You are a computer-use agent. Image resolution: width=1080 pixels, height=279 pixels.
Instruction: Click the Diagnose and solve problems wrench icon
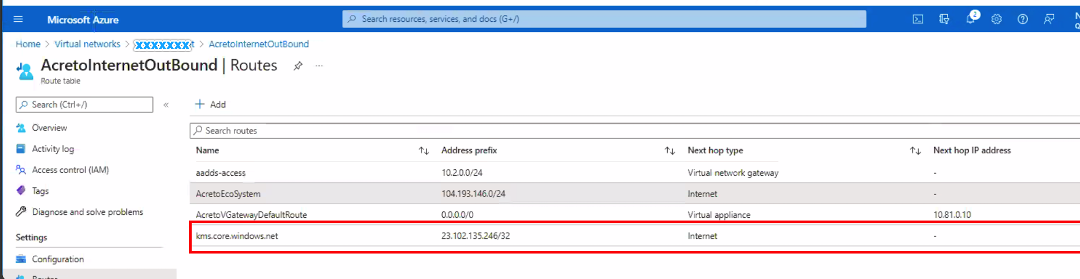[x=21, y=211]
